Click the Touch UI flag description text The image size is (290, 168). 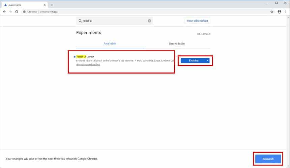125,60
